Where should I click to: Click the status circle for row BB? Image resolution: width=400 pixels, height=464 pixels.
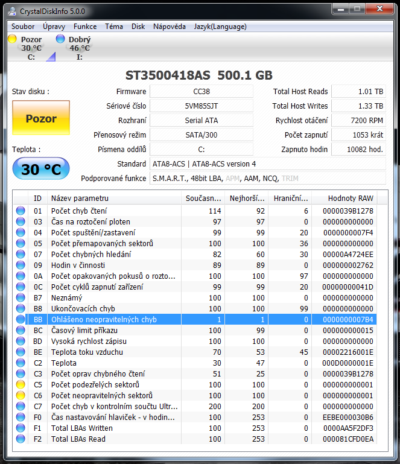coord(21,319)
